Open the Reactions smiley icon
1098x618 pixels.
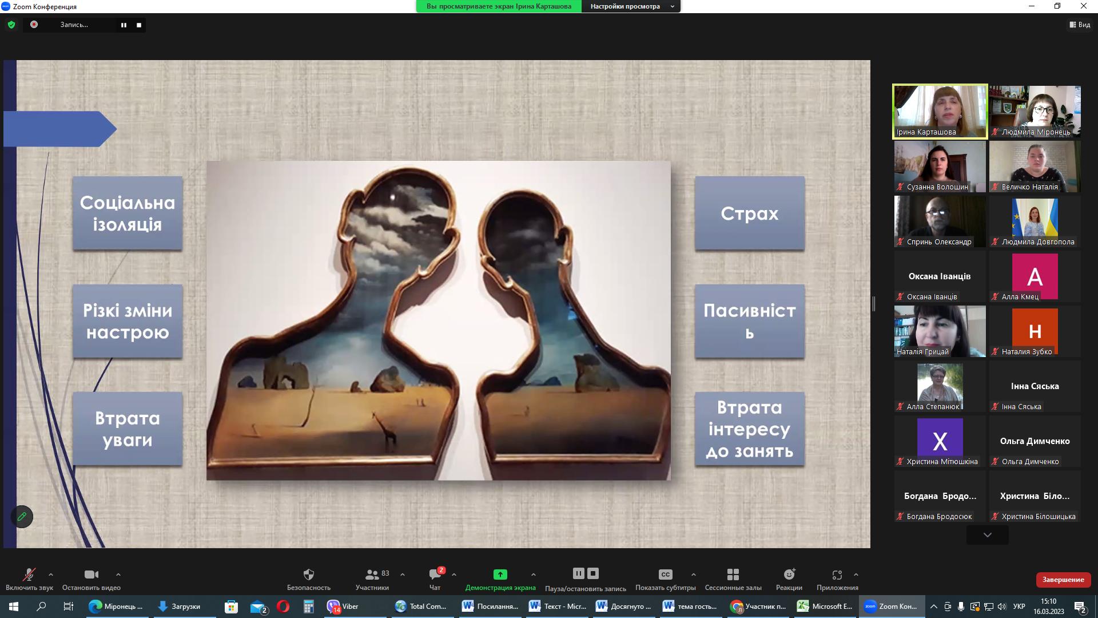[x=789, y=575]
